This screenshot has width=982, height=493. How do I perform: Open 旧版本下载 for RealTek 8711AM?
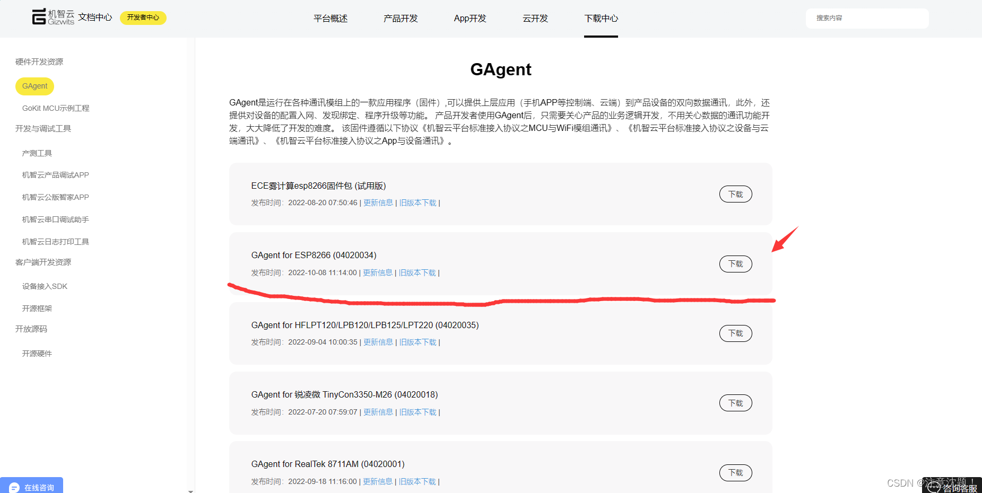[418, 482]
